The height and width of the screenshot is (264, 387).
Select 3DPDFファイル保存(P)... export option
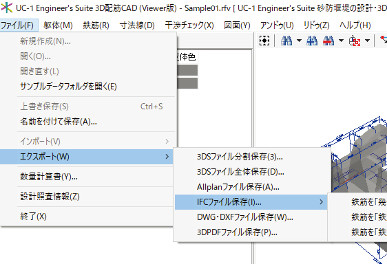(237, 232)
